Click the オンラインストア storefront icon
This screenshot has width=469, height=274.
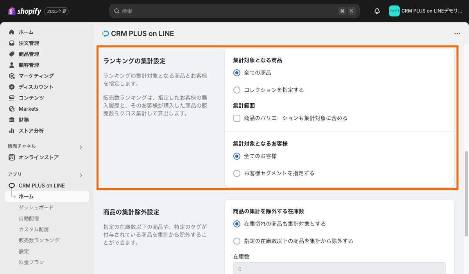click(12, 157)
